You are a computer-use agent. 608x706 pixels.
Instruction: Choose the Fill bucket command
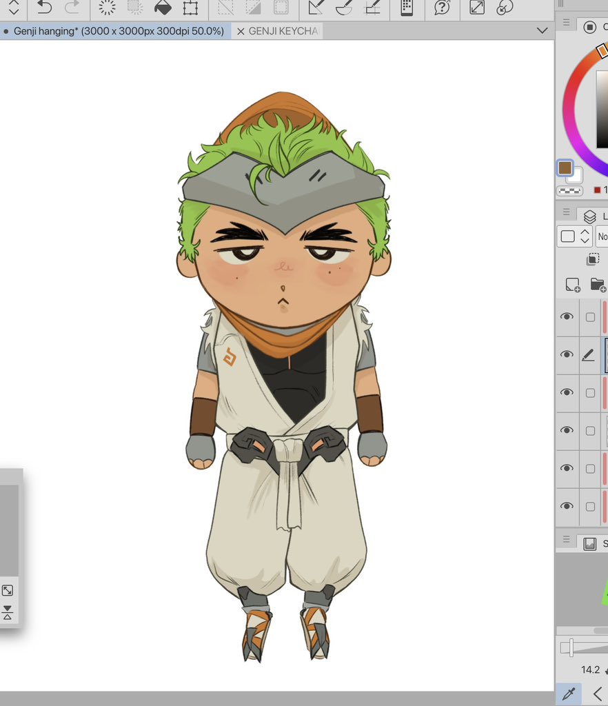click(163, 8)
